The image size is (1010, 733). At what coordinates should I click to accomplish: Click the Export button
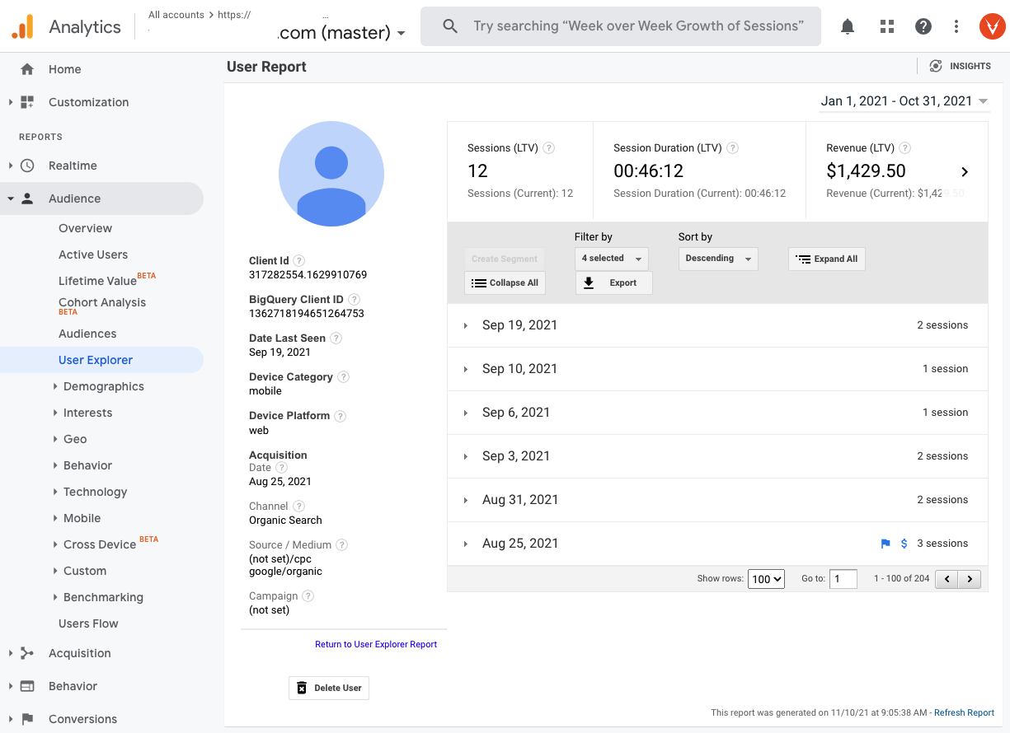(613, 282)
